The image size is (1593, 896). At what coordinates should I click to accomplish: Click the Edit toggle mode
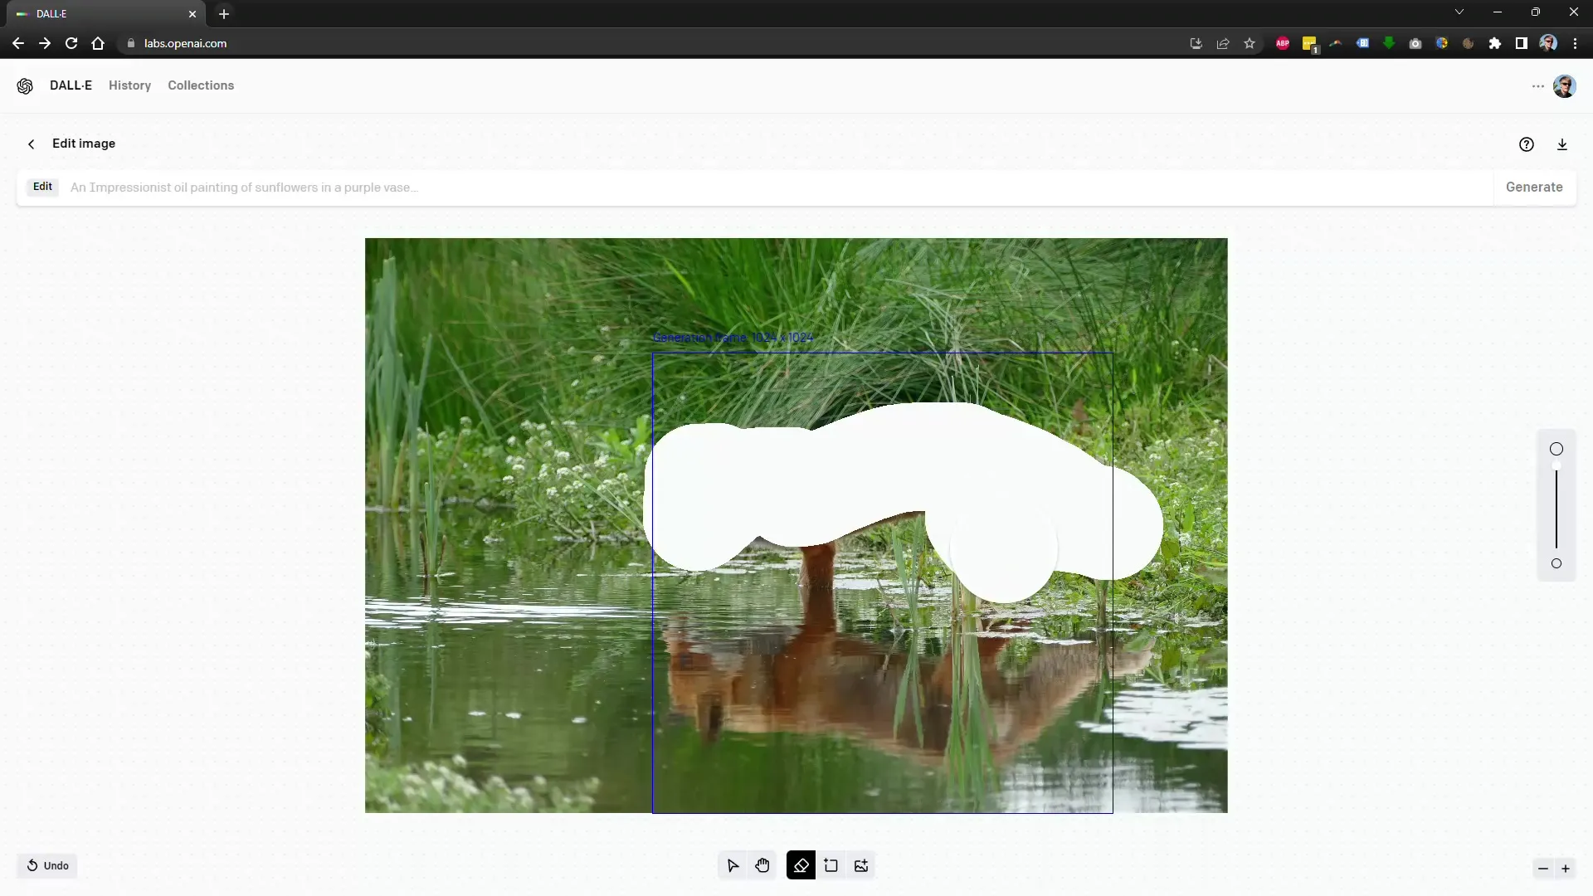pos(41,187)
